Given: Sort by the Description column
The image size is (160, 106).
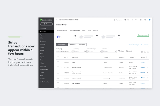Looking at the screenshot, I should (75, 57).
